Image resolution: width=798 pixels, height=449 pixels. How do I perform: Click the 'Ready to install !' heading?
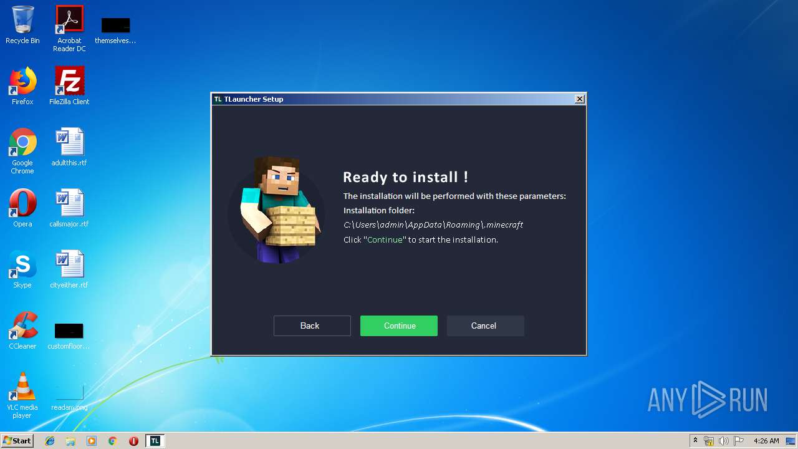point(406,177)
